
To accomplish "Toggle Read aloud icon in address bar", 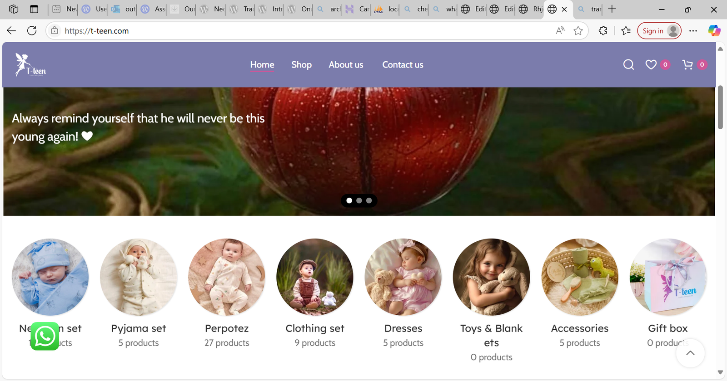I will (560, 31).
